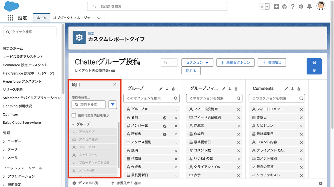Open the App Launcher grid icon

tap(10, 18)
